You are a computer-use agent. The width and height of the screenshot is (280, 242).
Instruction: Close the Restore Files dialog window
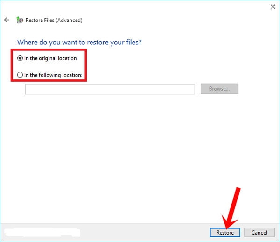tap(272, 7)
